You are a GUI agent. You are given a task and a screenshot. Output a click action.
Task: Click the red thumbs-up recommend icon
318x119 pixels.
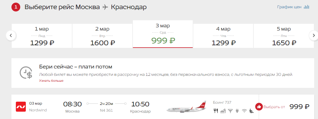coord(259,107)
